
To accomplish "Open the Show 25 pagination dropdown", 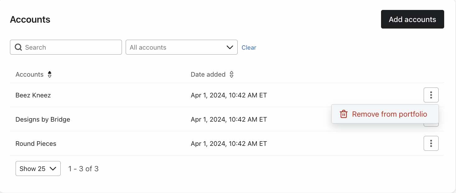I will tap(38, 168).
